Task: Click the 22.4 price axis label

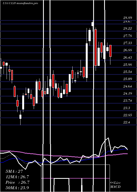Action: pos(127,122)
